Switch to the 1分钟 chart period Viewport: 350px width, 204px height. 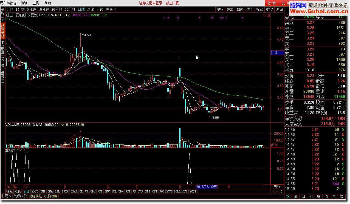click(20, 9)
